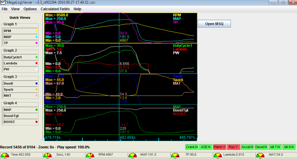Click the RPM gauge icon in status bar

pos(90,155)
